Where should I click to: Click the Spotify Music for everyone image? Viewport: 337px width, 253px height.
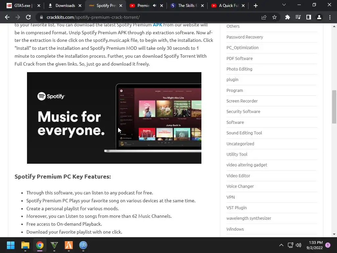(x=114, y=118)
